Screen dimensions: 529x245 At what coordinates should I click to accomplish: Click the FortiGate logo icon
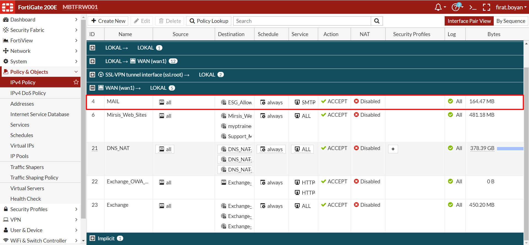8,7
